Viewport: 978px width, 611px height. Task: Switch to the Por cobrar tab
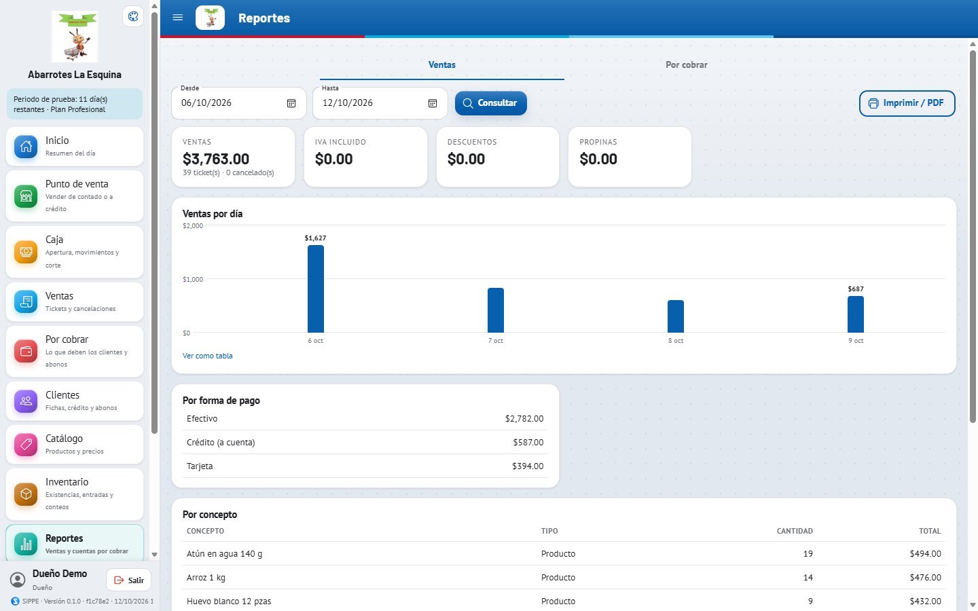(x=687, y=65)
